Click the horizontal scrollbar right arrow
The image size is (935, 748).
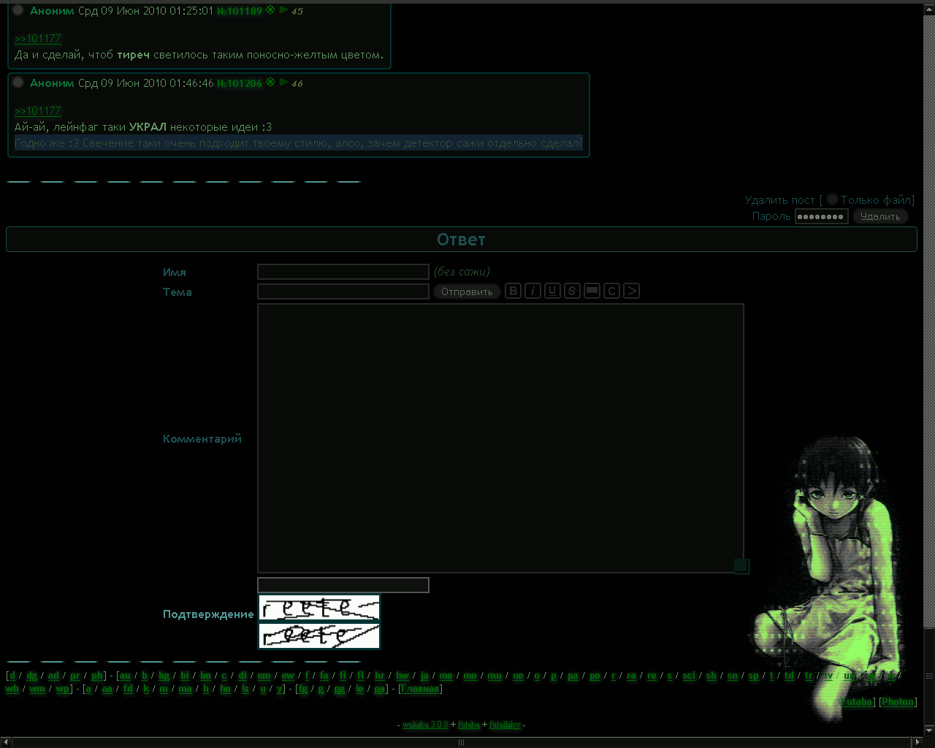917,742
